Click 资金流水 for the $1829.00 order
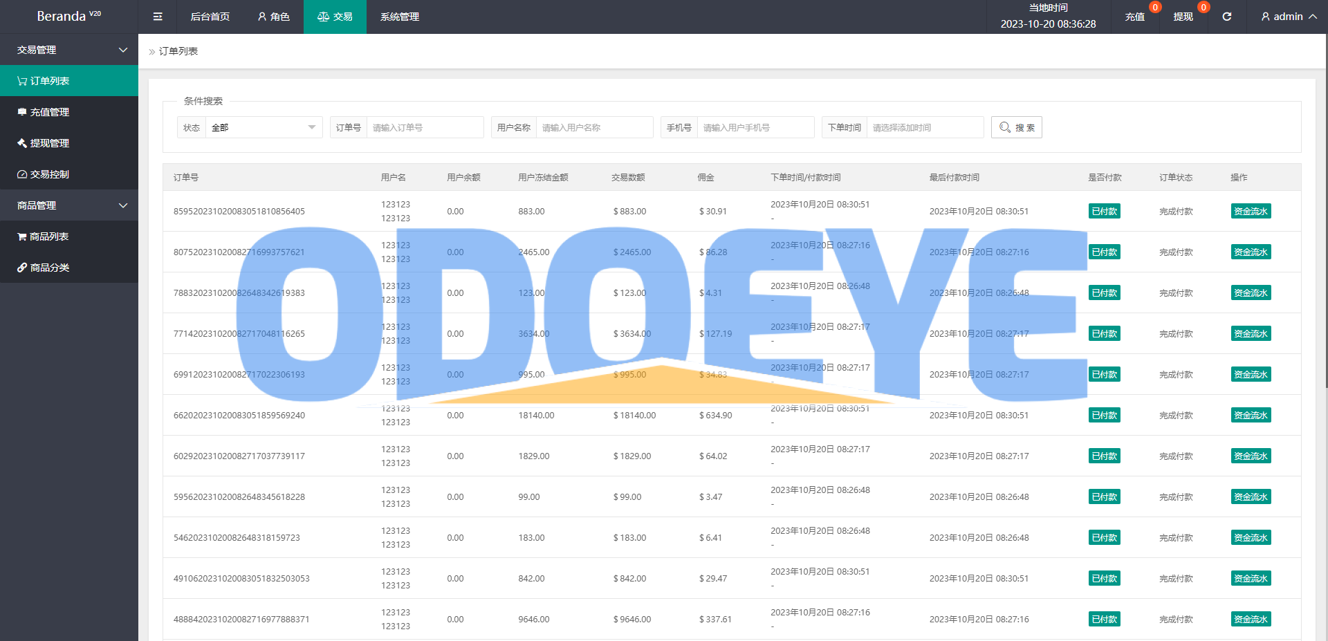Viewport: 1328px width, 641px height. (1251, 456)
